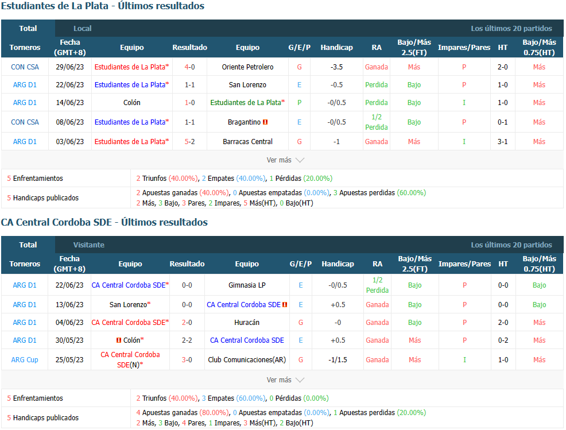This screenshot has width=566, height=430.
Task: Click Colón home team on 14/06/23
Action: pyautogui.click(x=132, y=103)
